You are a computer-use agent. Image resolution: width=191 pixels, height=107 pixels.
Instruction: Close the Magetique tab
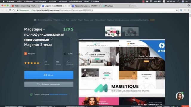click(x=130, y=6)
